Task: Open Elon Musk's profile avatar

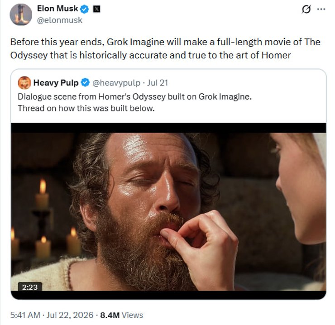Action: (21, 14)
